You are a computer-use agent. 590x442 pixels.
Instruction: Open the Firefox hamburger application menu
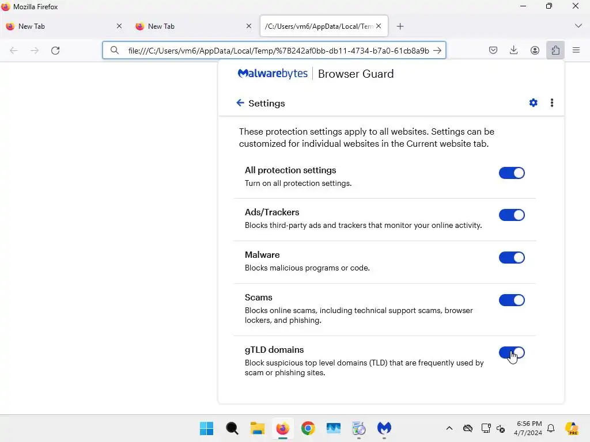[x=576, y=50]
